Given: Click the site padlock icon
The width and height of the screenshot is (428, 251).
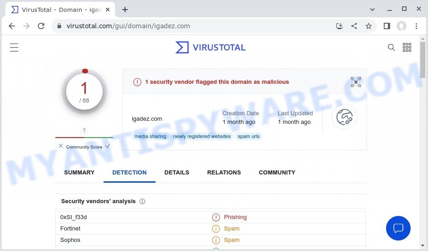Looking at the screenshot, I should [59, 26].
